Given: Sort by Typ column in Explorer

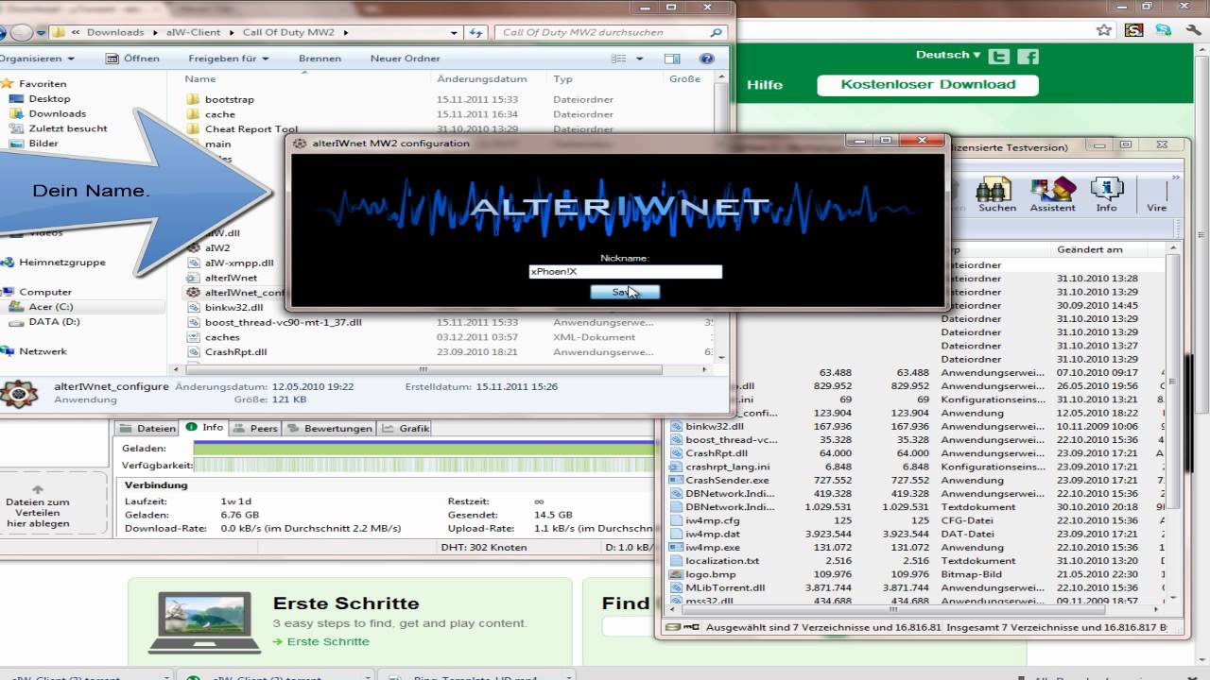Looking at the screenshot, I should [x=562, y=79].
